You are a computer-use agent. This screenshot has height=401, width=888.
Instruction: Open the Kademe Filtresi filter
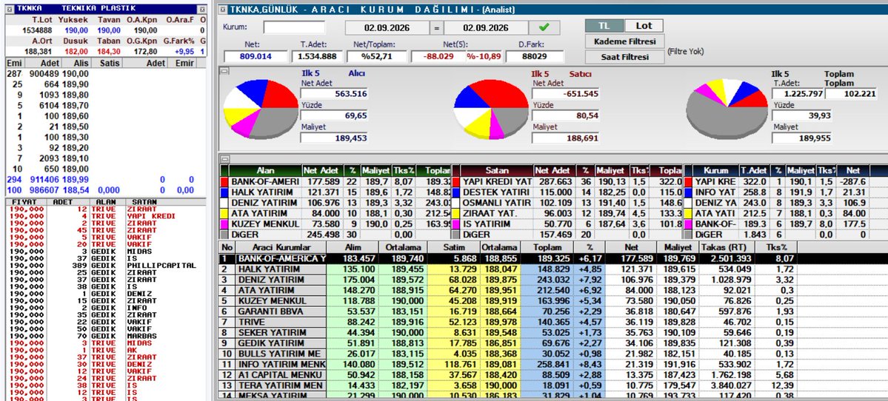coord(624,41)
